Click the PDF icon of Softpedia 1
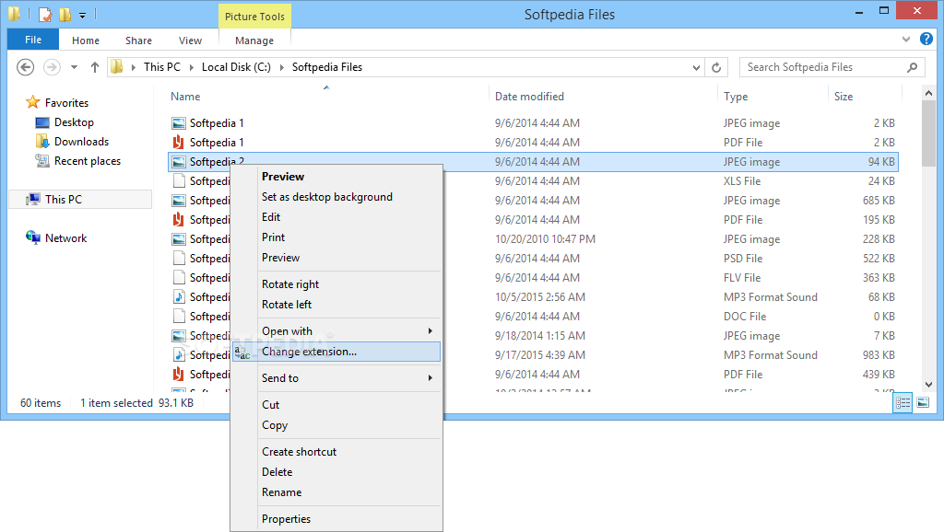Screen dimensions: 944x532 [x=179, y=143]
